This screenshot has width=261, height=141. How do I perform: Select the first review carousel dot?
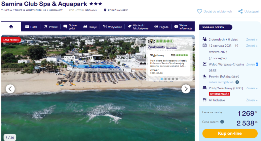pos(162,79)
